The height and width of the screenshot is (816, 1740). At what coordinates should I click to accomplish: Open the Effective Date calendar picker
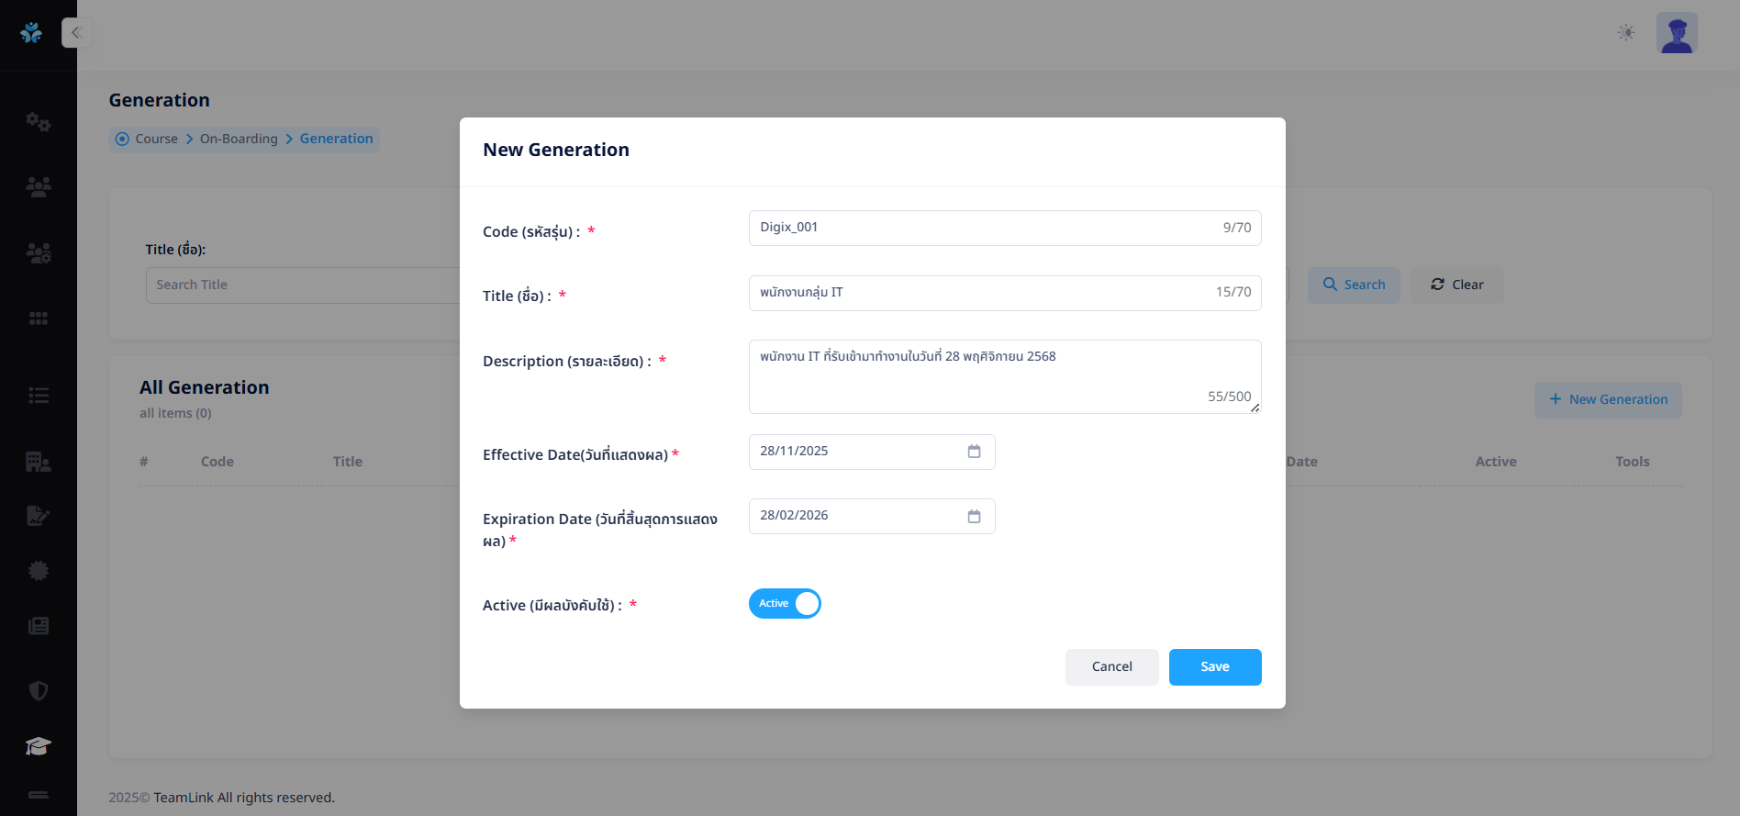click(974, 452)
